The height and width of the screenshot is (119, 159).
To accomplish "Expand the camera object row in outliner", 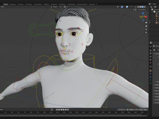I will (154, 16).
